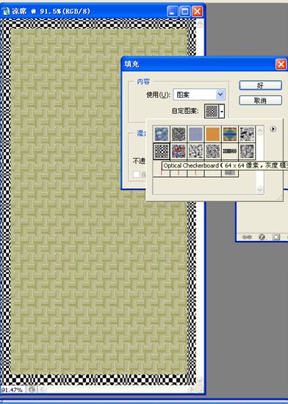Click the pattern list scroll-down arrow

click(x=260, y=190)
